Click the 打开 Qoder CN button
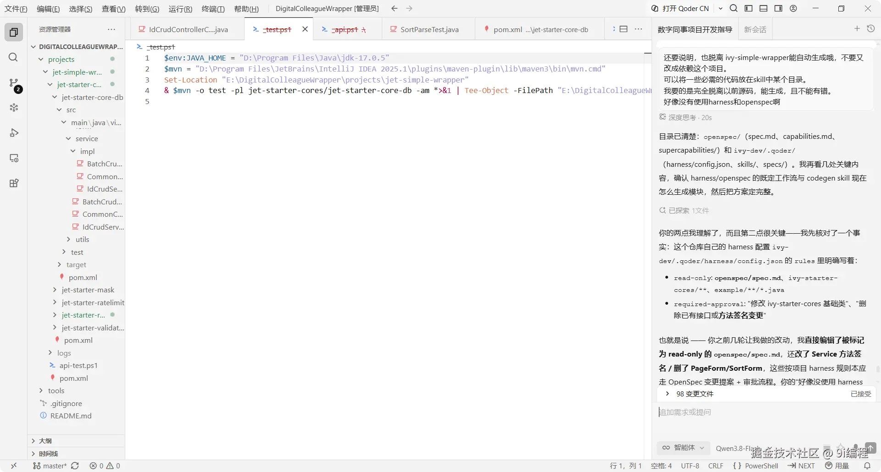 point(680,8)
